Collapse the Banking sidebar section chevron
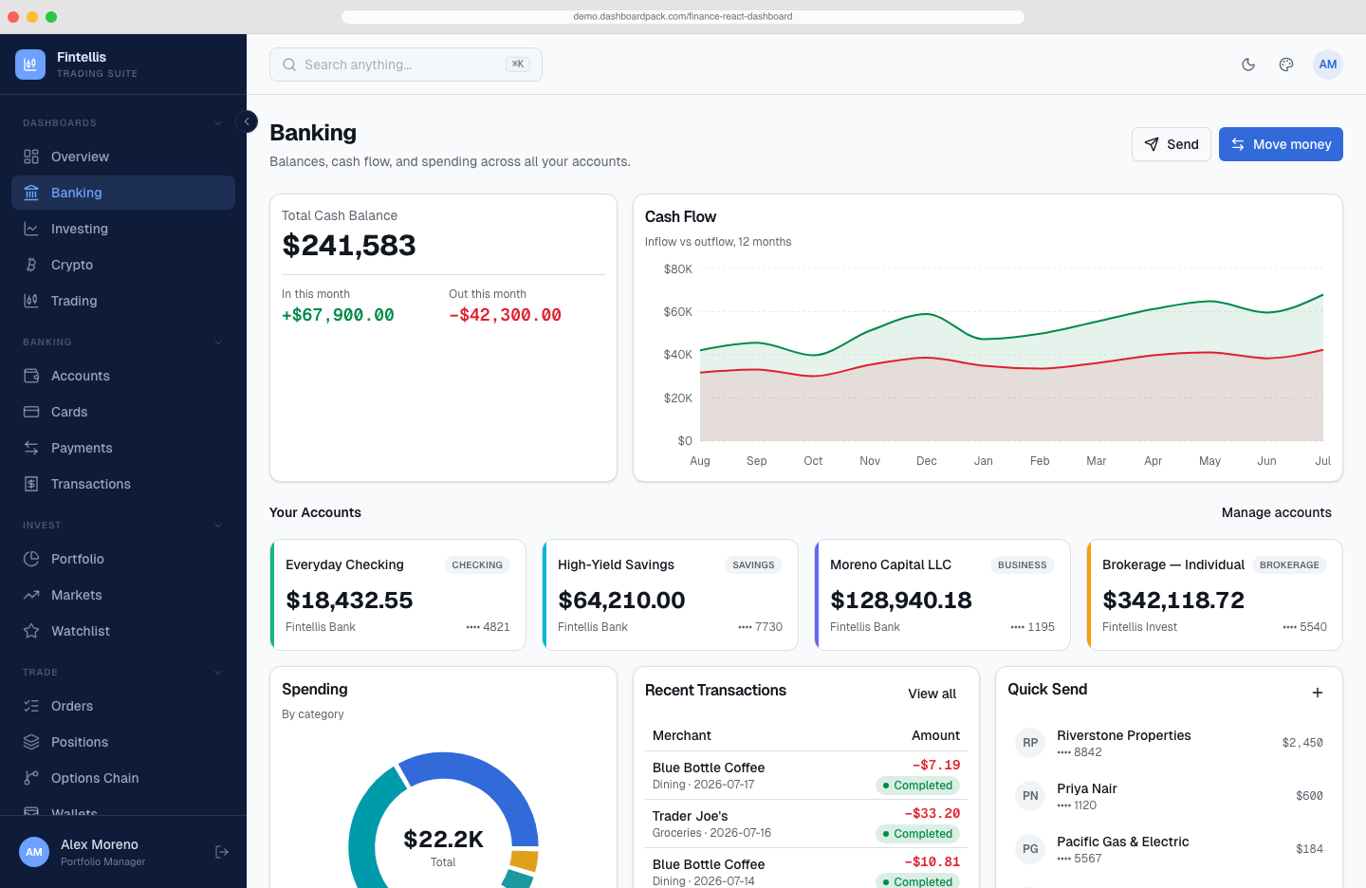 pos(218,342)
